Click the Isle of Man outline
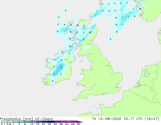Image resolution: width=161 pixels, height=125 pixels. pyautogui.click(x=82, y=61)
